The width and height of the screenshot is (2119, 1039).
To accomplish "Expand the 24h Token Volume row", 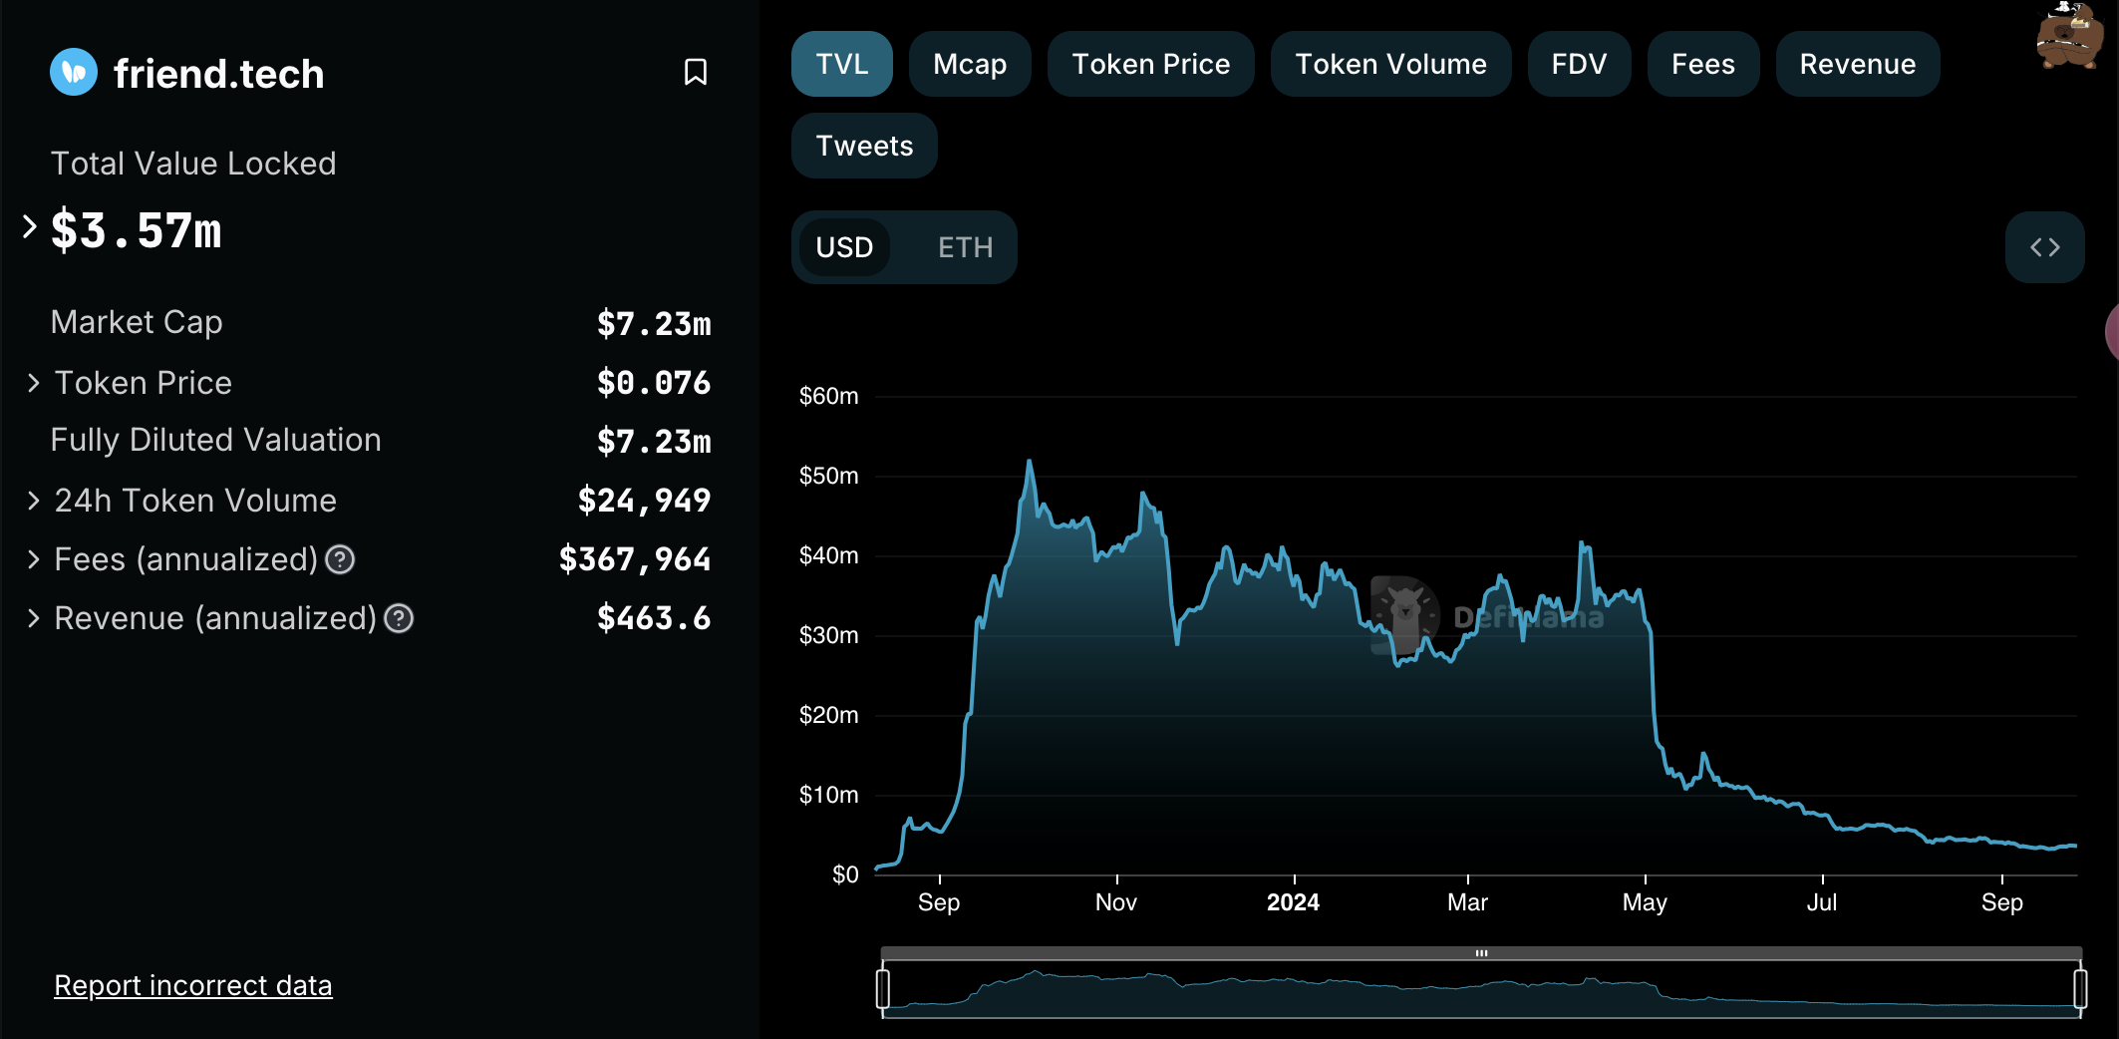I will point(34,501).
